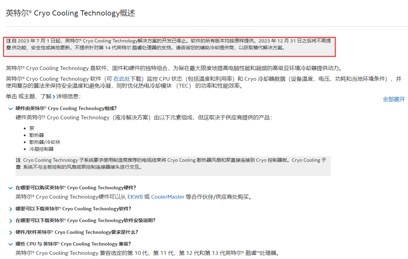Click the 在此处 download link
This screenshot has width=408, height=259.
tap(122, 79)
